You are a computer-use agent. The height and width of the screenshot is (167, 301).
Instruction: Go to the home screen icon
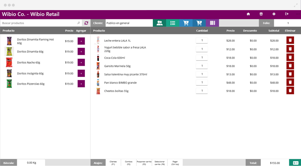click(248, 14)
